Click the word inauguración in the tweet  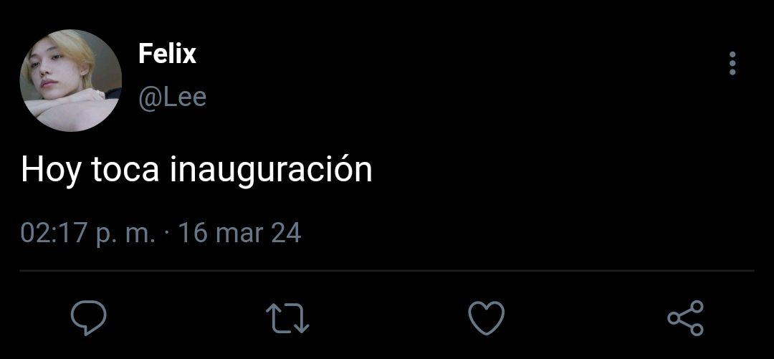coord(271,170)
